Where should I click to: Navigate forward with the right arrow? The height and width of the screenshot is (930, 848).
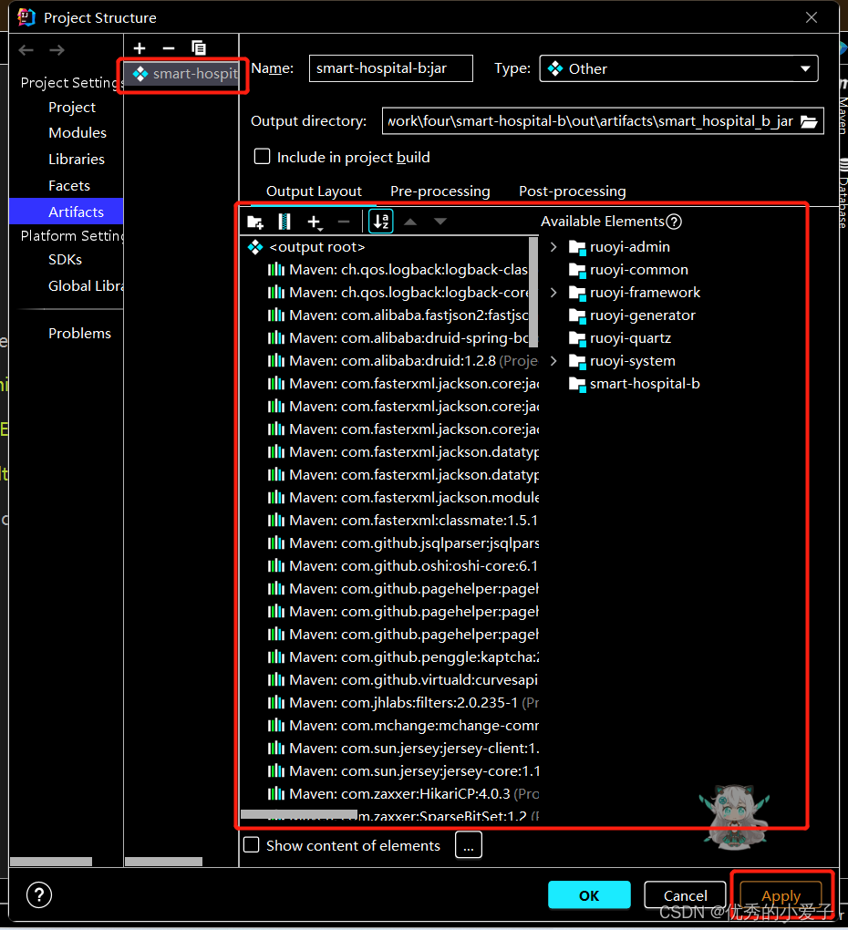57,50
